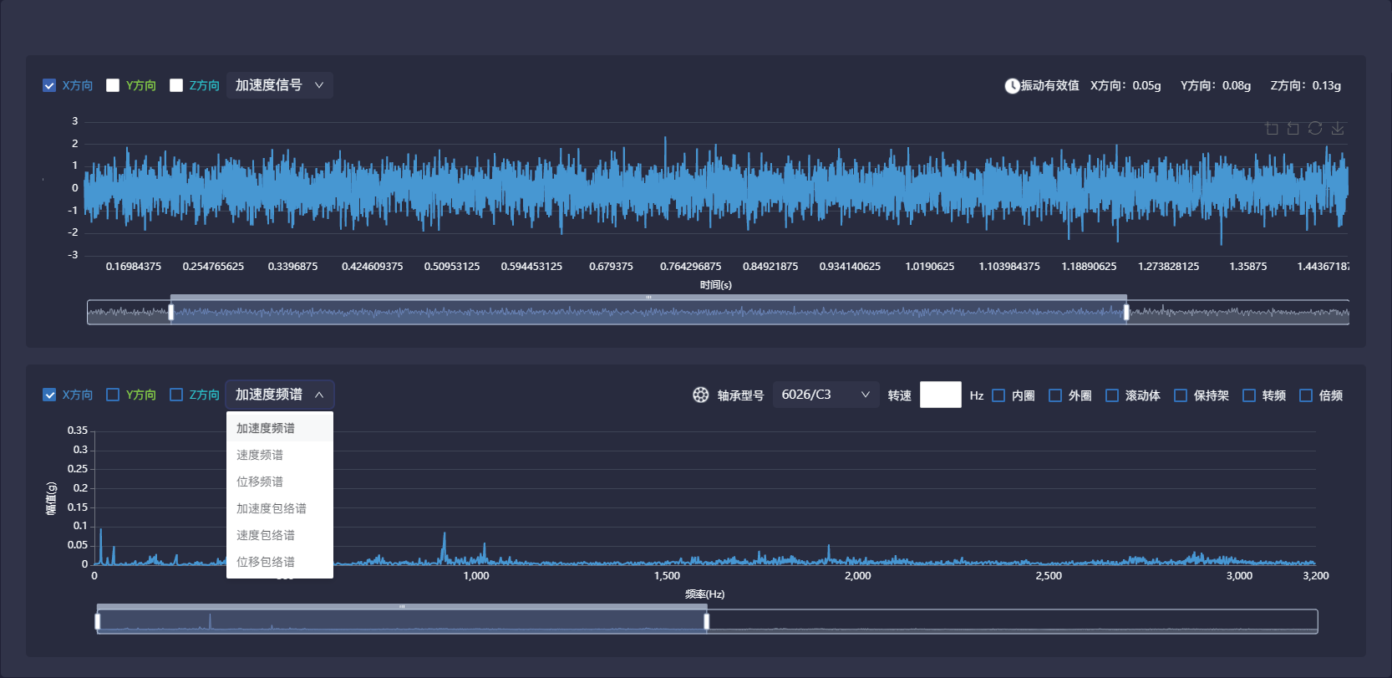Choose 加速度包络谱 in the dropdown list
This screenshot has height=678, width=1392.
[x=272, y=508]
